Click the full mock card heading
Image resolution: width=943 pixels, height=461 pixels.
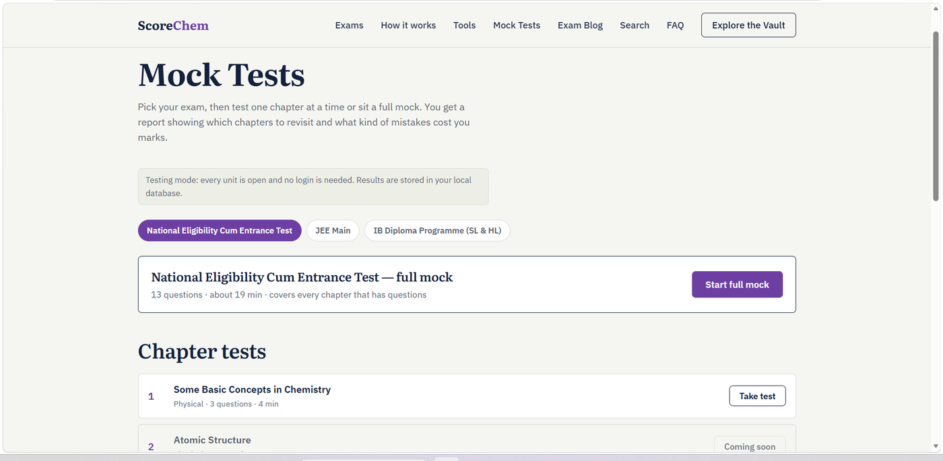(302, 277)
